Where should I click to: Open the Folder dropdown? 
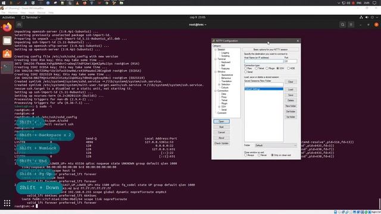pyautogui.click(x=276, y=145)
